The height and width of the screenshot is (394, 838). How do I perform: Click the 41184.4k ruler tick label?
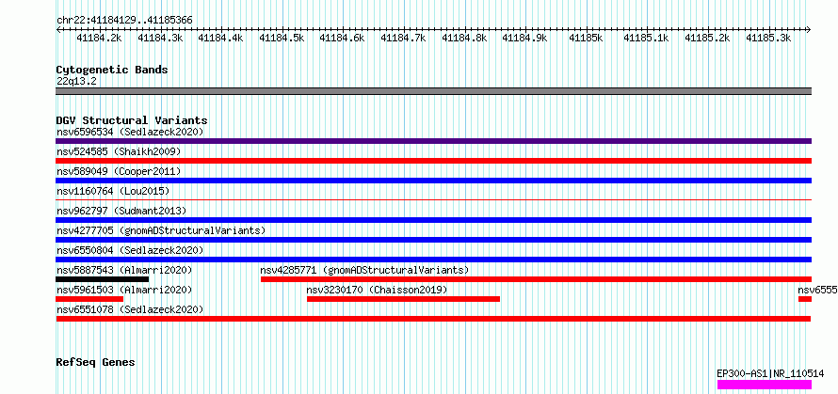[220, 39]
